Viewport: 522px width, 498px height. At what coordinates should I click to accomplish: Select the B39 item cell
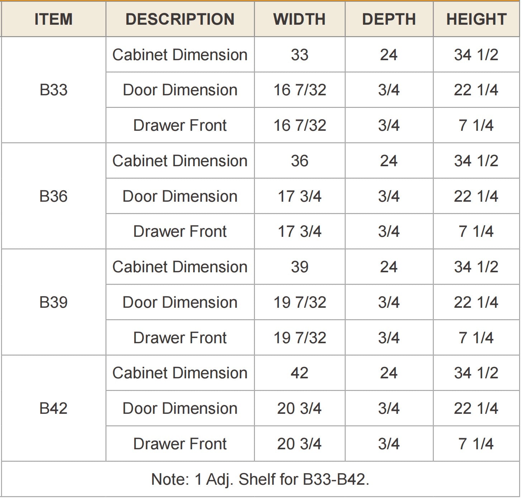54,302
